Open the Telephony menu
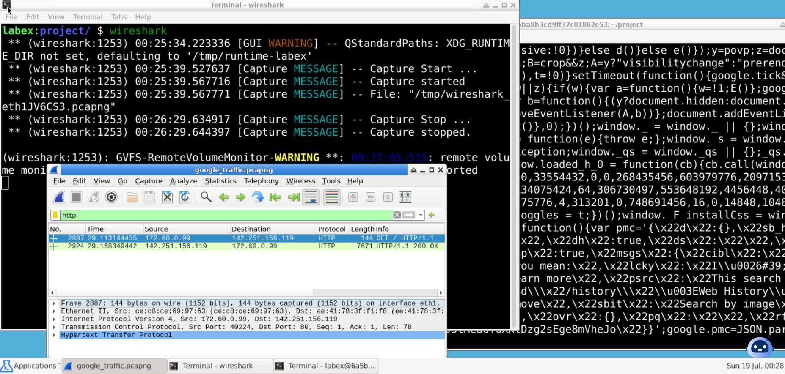The height and width of the screenshot is (374, 785). (261, 181)
